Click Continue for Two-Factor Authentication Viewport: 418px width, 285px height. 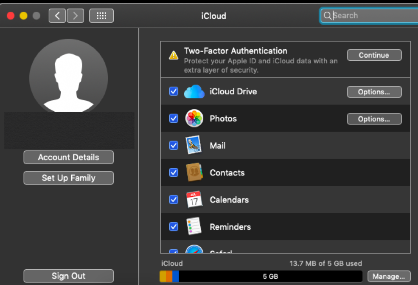[374, 55]
